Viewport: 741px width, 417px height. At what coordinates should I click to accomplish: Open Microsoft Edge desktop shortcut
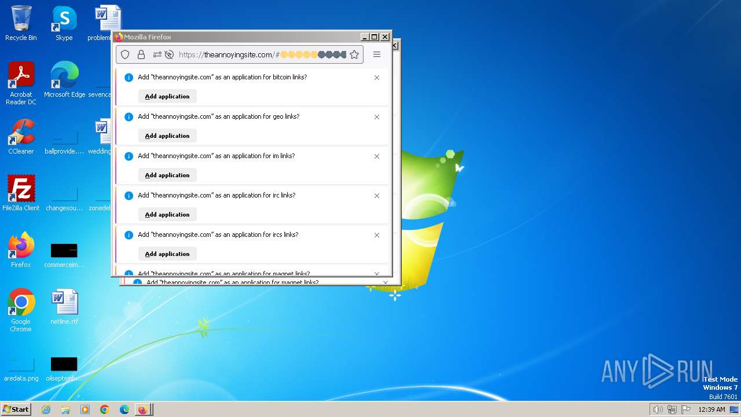[x=64, y=81]
